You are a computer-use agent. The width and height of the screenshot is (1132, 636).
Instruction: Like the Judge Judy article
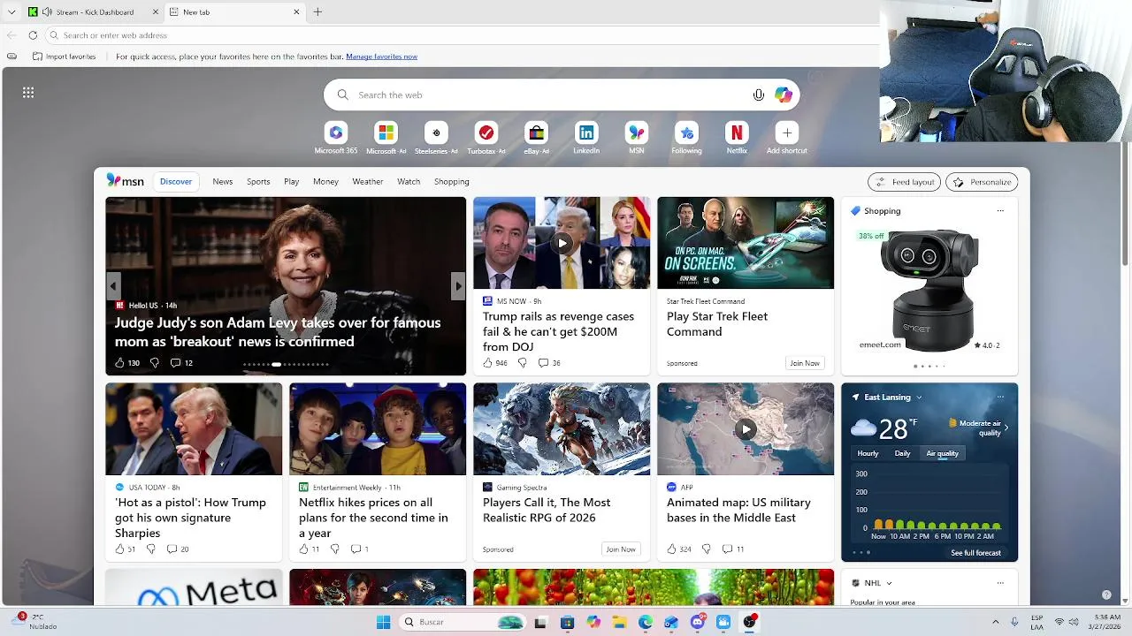pos(120,363)
